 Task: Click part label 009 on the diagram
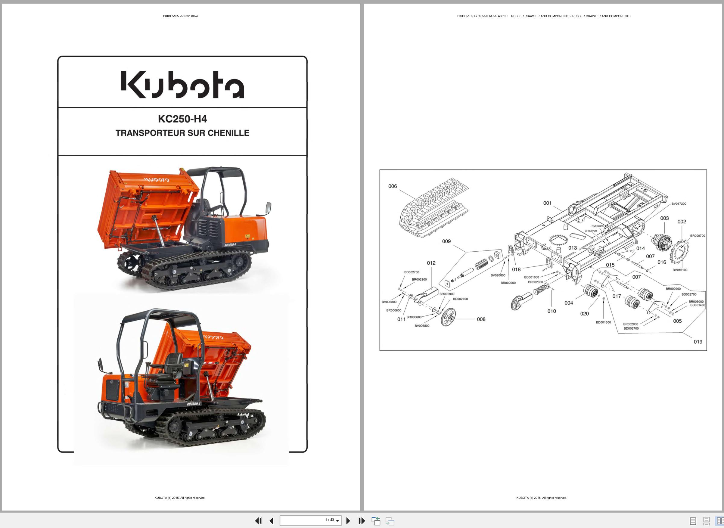pyautogui.click(x=446, y=241)
